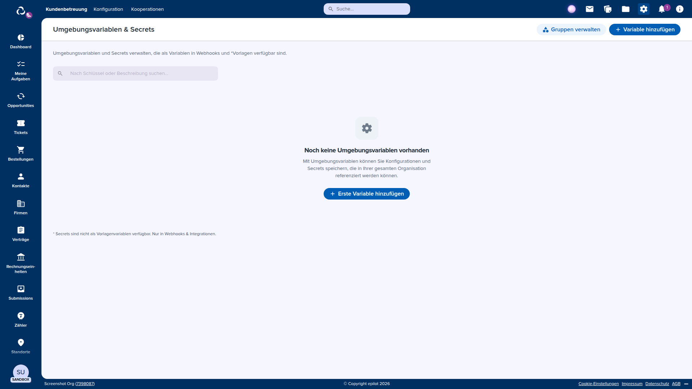Open the purple AI assistant orb

tap(572, 9)
